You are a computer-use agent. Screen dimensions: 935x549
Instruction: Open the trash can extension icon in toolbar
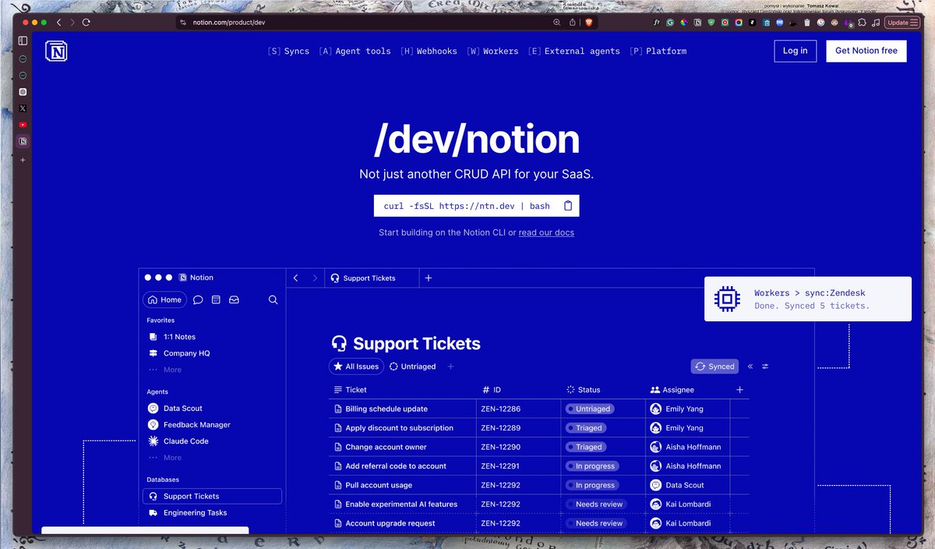coord(807,23)
